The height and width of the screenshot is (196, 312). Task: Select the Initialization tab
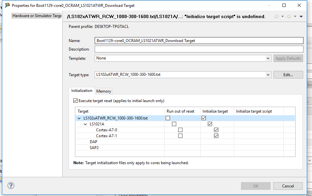pyautogui.click(x=82, y=91)
